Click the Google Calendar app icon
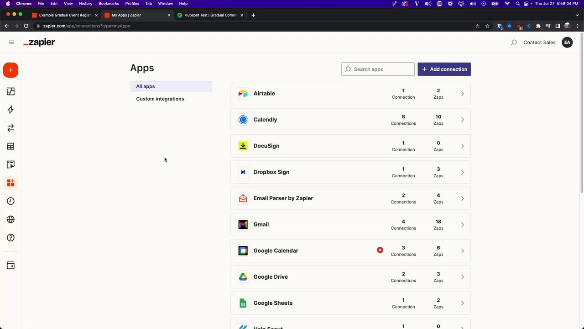 [243, 251]
